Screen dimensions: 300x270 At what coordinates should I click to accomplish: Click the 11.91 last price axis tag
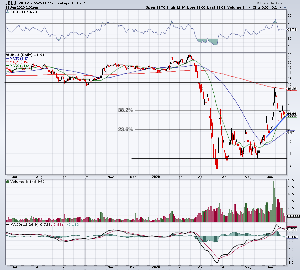[292, 114]
